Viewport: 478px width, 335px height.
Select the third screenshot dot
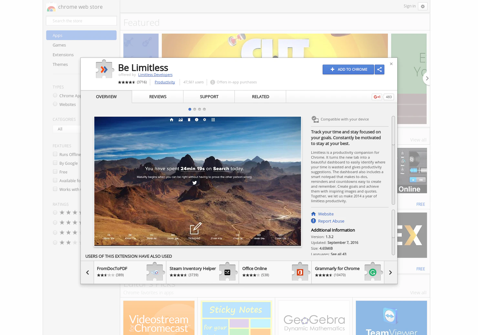coord(199,109)
